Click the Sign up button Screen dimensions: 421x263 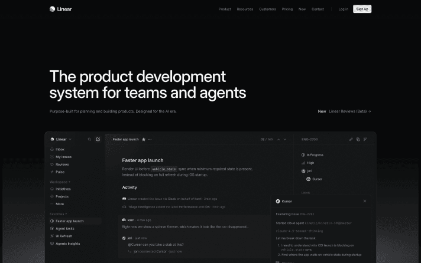click(362, 9)
